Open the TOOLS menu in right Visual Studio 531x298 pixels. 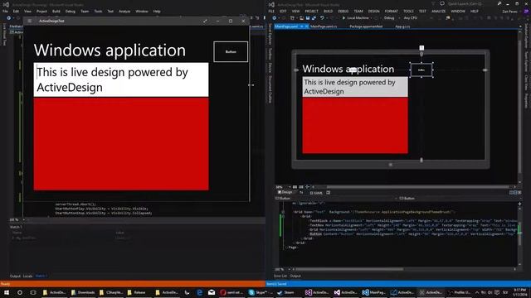(x=408, y=11)
